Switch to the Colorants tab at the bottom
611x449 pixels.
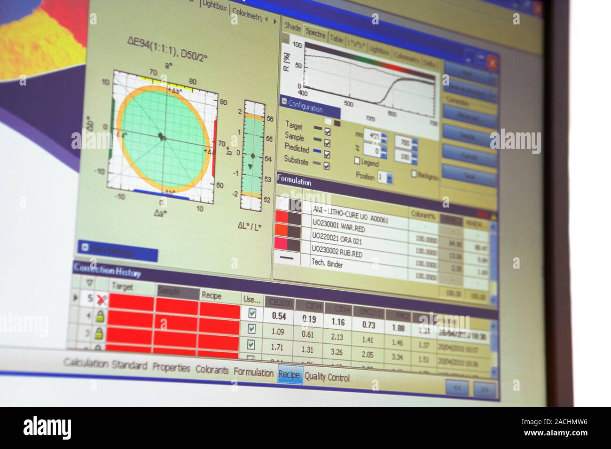coord(211,370)
